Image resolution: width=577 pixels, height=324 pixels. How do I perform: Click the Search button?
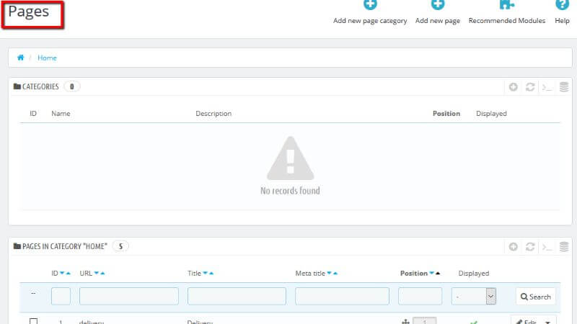[x=535, y=297]
